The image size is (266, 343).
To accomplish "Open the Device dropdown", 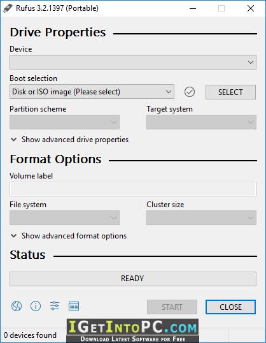I will [133, 62].
